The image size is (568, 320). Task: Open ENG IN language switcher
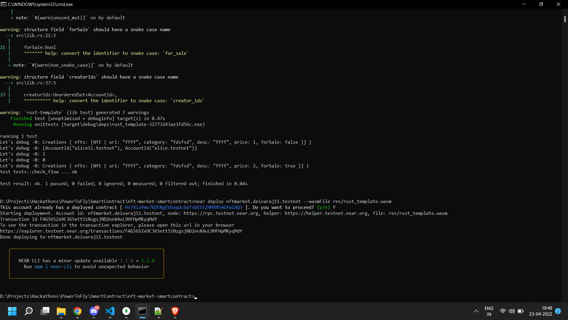[489, 311]
